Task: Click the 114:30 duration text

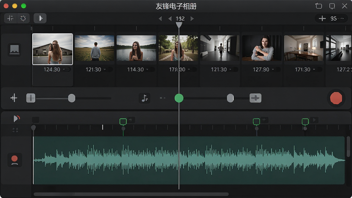Action: [x=135, y=69]
